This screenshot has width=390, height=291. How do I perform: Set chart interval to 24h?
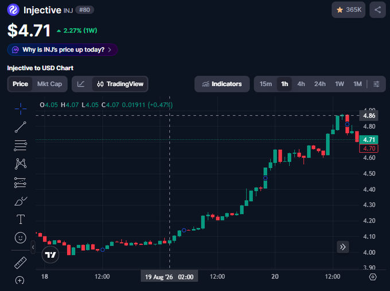[x=320, y=84]
